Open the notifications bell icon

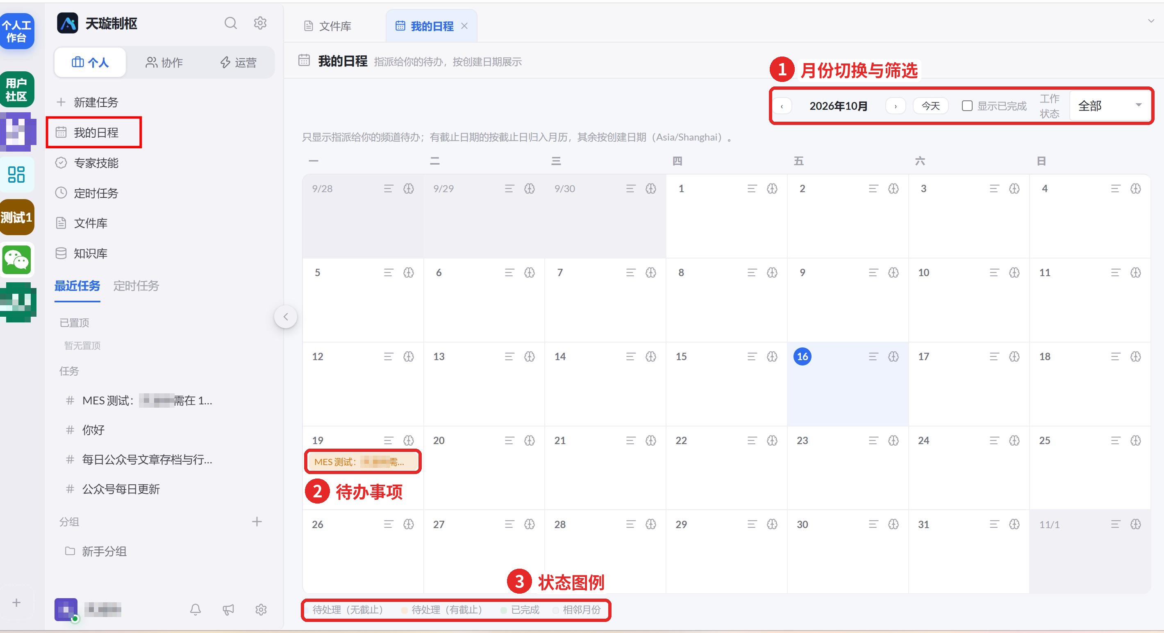[x=195, y=610]
